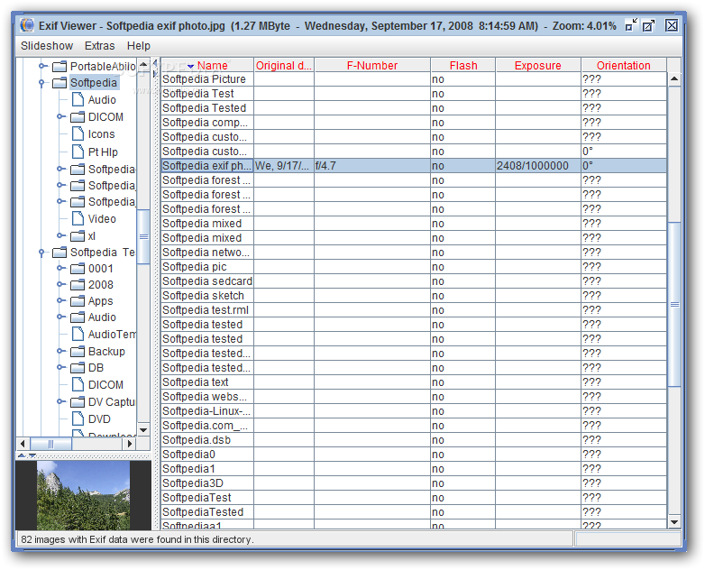Collapse the selected Softpedia folder node
Screen dimensions: 705x570
click(x=41, y=83)
